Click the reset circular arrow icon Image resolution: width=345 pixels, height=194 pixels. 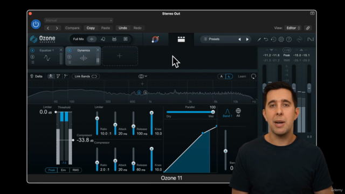(253, 77)
